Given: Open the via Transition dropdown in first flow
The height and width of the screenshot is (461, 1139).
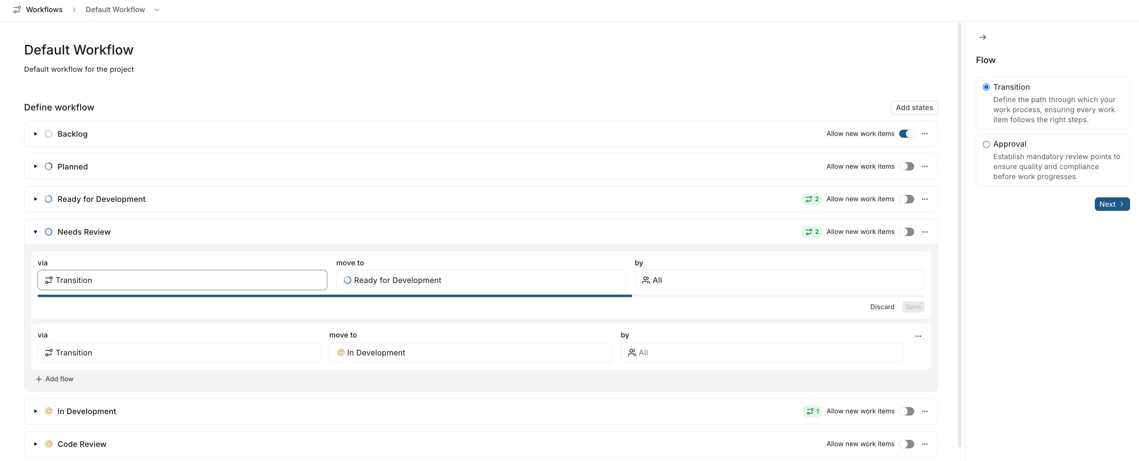Looking at the screenshot, I should tap(182, 280).
